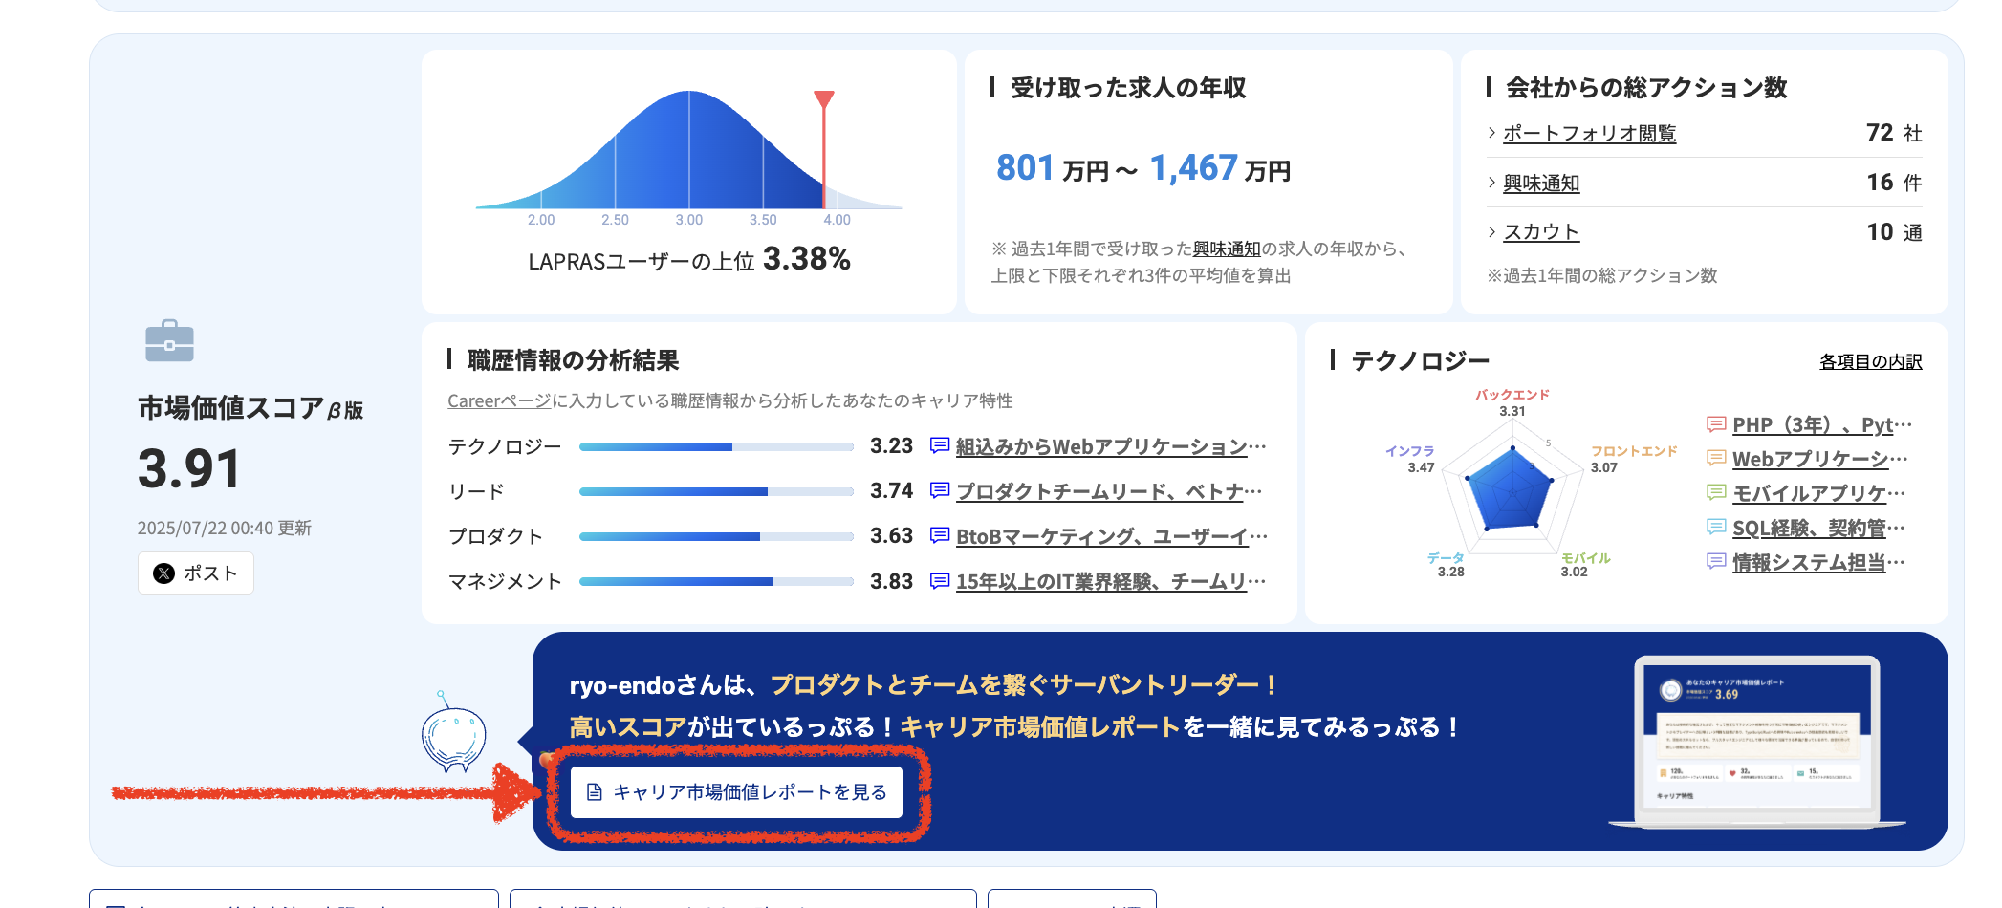
Task: Click the mascot character next to speech bubble
Action: (x=454, y=738)
